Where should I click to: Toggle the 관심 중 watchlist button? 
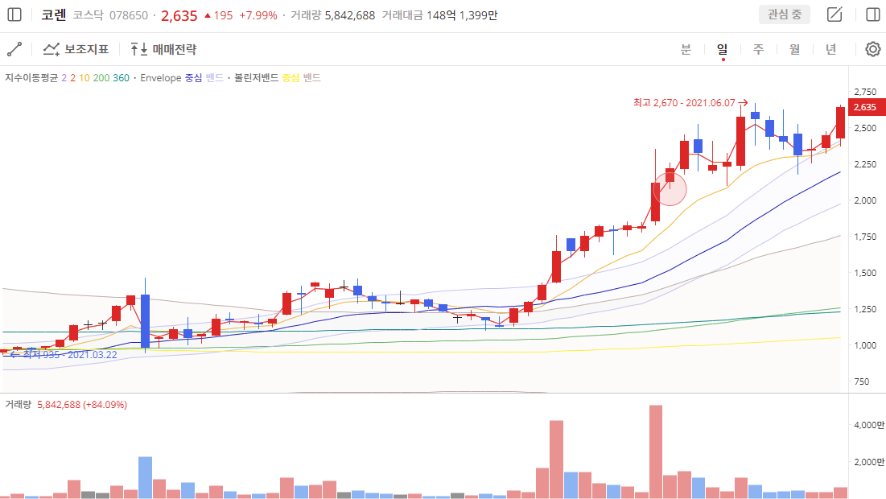point(785,14)
